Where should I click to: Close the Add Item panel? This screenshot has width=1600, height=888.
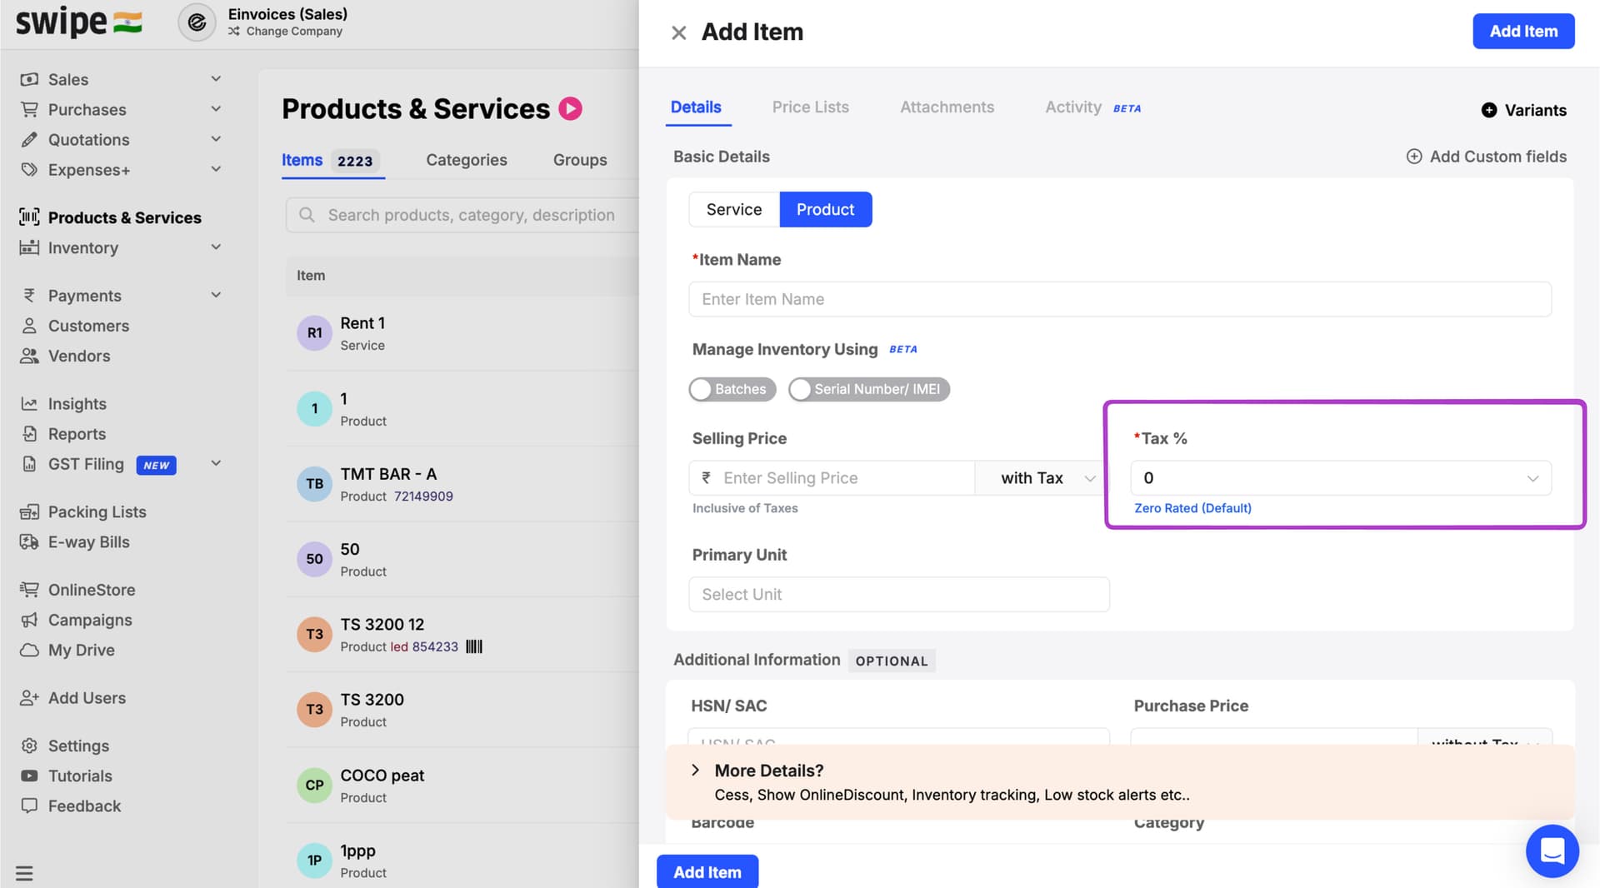coord(678,32)
